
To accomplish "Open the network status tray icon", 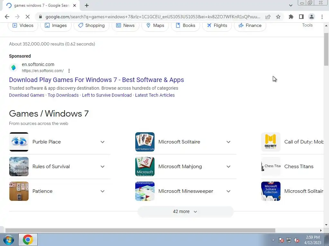I will (x=289, y=240).
